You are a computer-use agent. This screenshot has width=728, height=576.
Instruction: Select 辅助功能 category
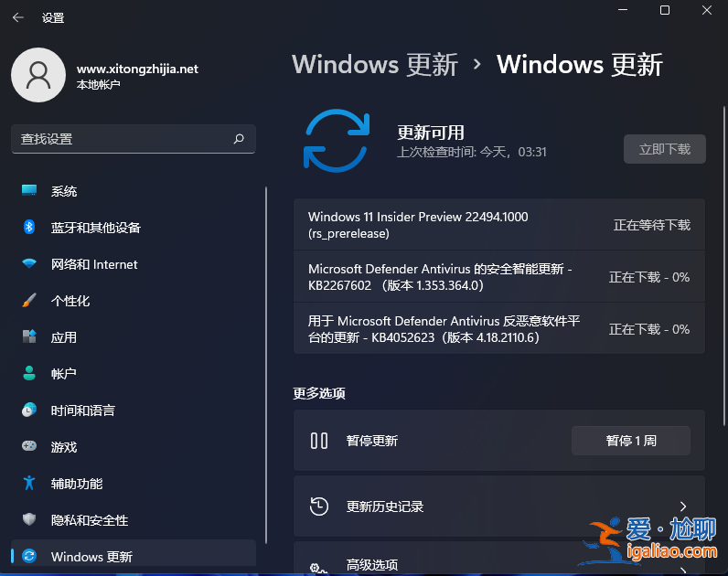[134, 483]
